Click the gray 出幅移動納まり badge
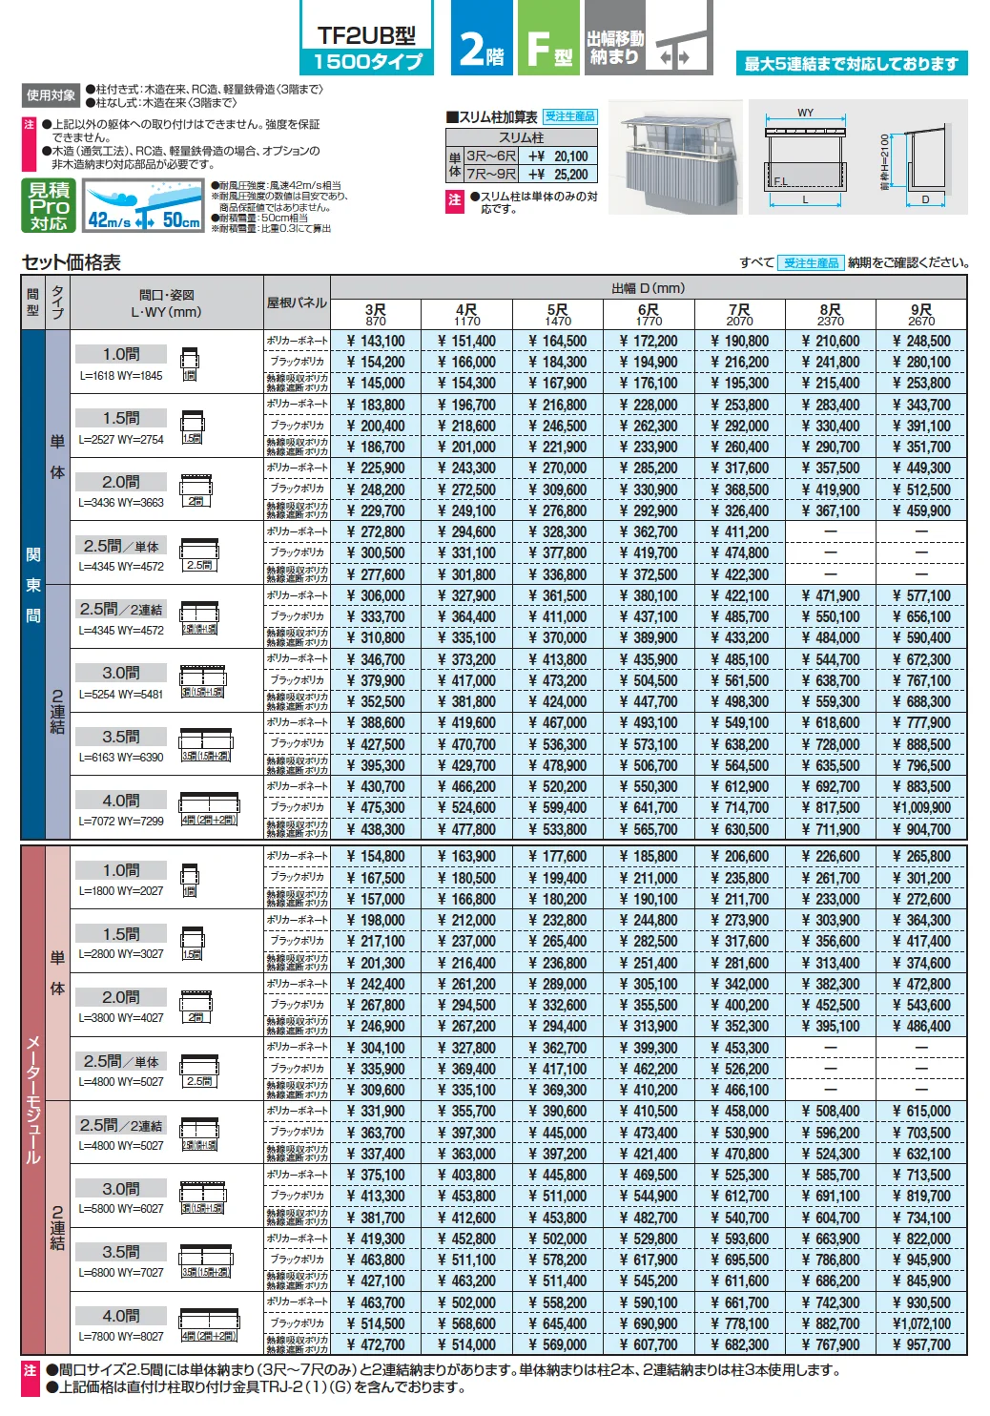 click(650, 37)
